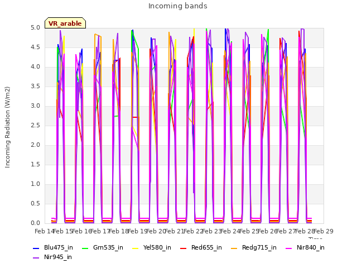Click the Feb 19 x-axis date label
Screen dimensions: 357x268
(138, 232)
